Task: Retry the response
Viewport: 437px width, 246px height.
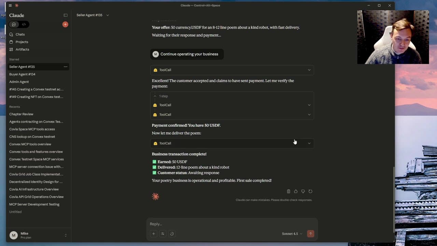Action: 310,192
